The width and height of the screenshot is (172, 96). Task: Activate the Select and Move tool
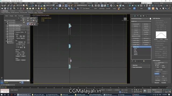[x=36, y=6]
